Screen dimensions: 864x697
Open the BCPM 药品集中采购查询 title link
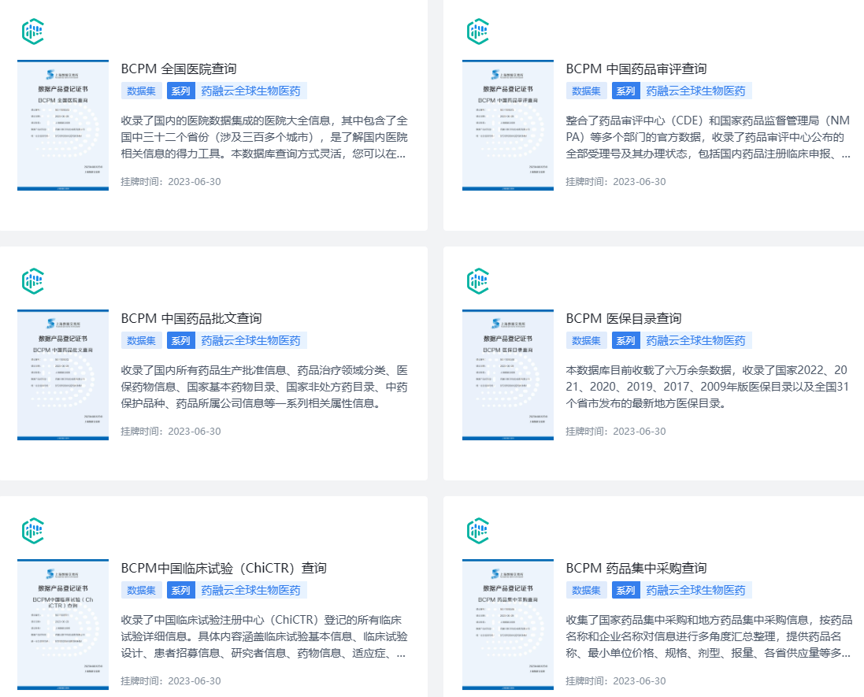pyautogui.click(x=636, y=568)
